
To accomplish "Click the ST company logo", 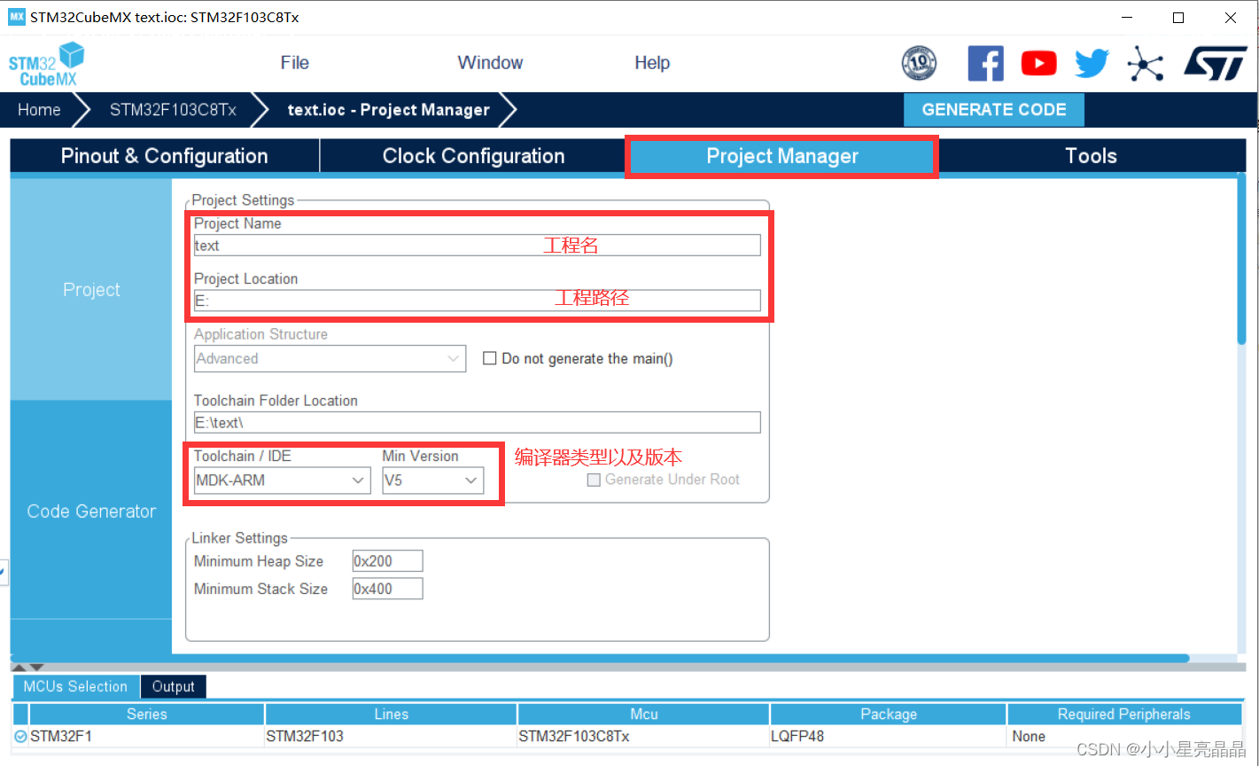I will point(1216,63).
